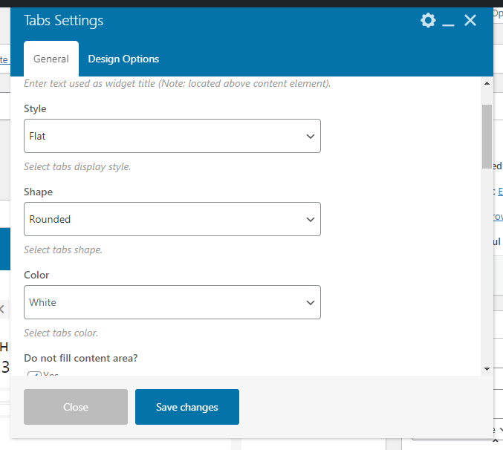
Task: Minimize the Tabs Settings panel
Action: (448, 21)
